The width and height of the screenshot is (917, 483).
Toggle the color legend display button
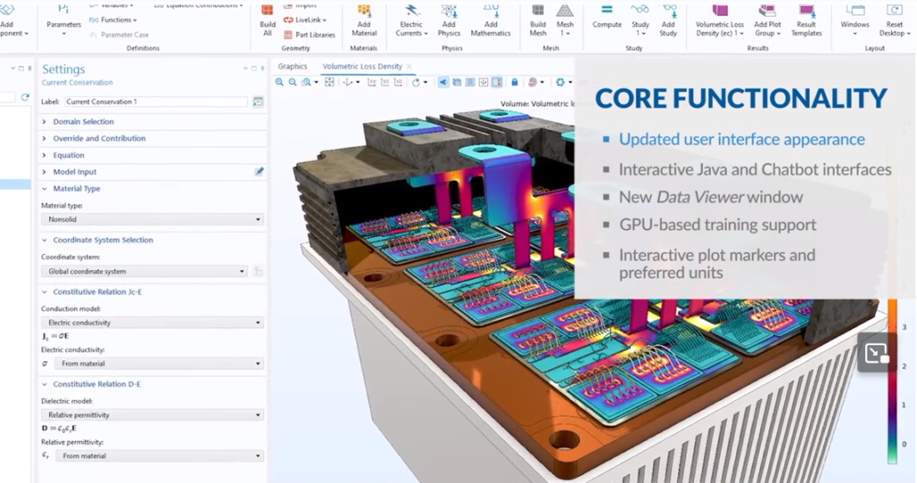496,82
